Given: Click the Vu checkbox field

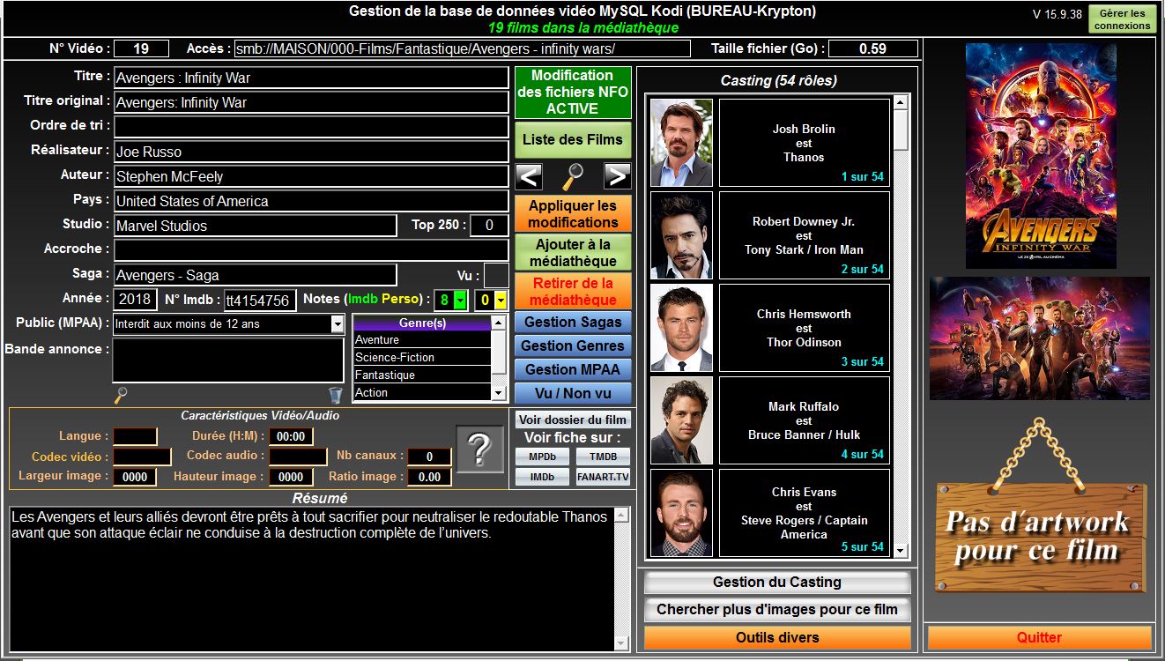Looking at the screenshot, I should [x=496, y=275].
